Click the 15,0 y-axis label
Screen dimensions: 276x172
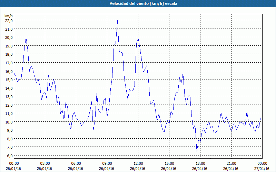pyautogui.click(x=9, y=80)
